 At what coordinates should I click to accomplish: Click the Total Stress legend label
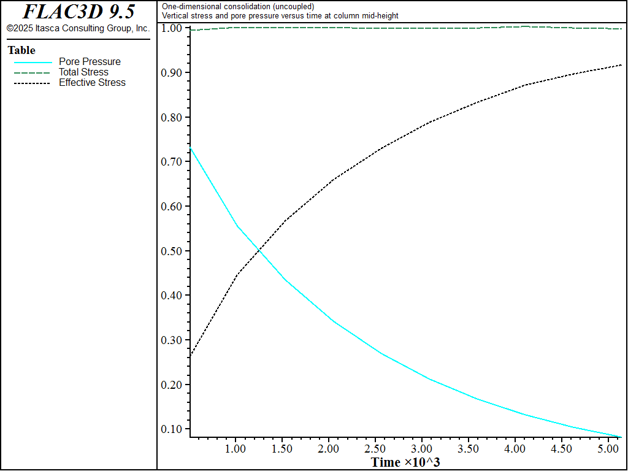pos(83,72)
